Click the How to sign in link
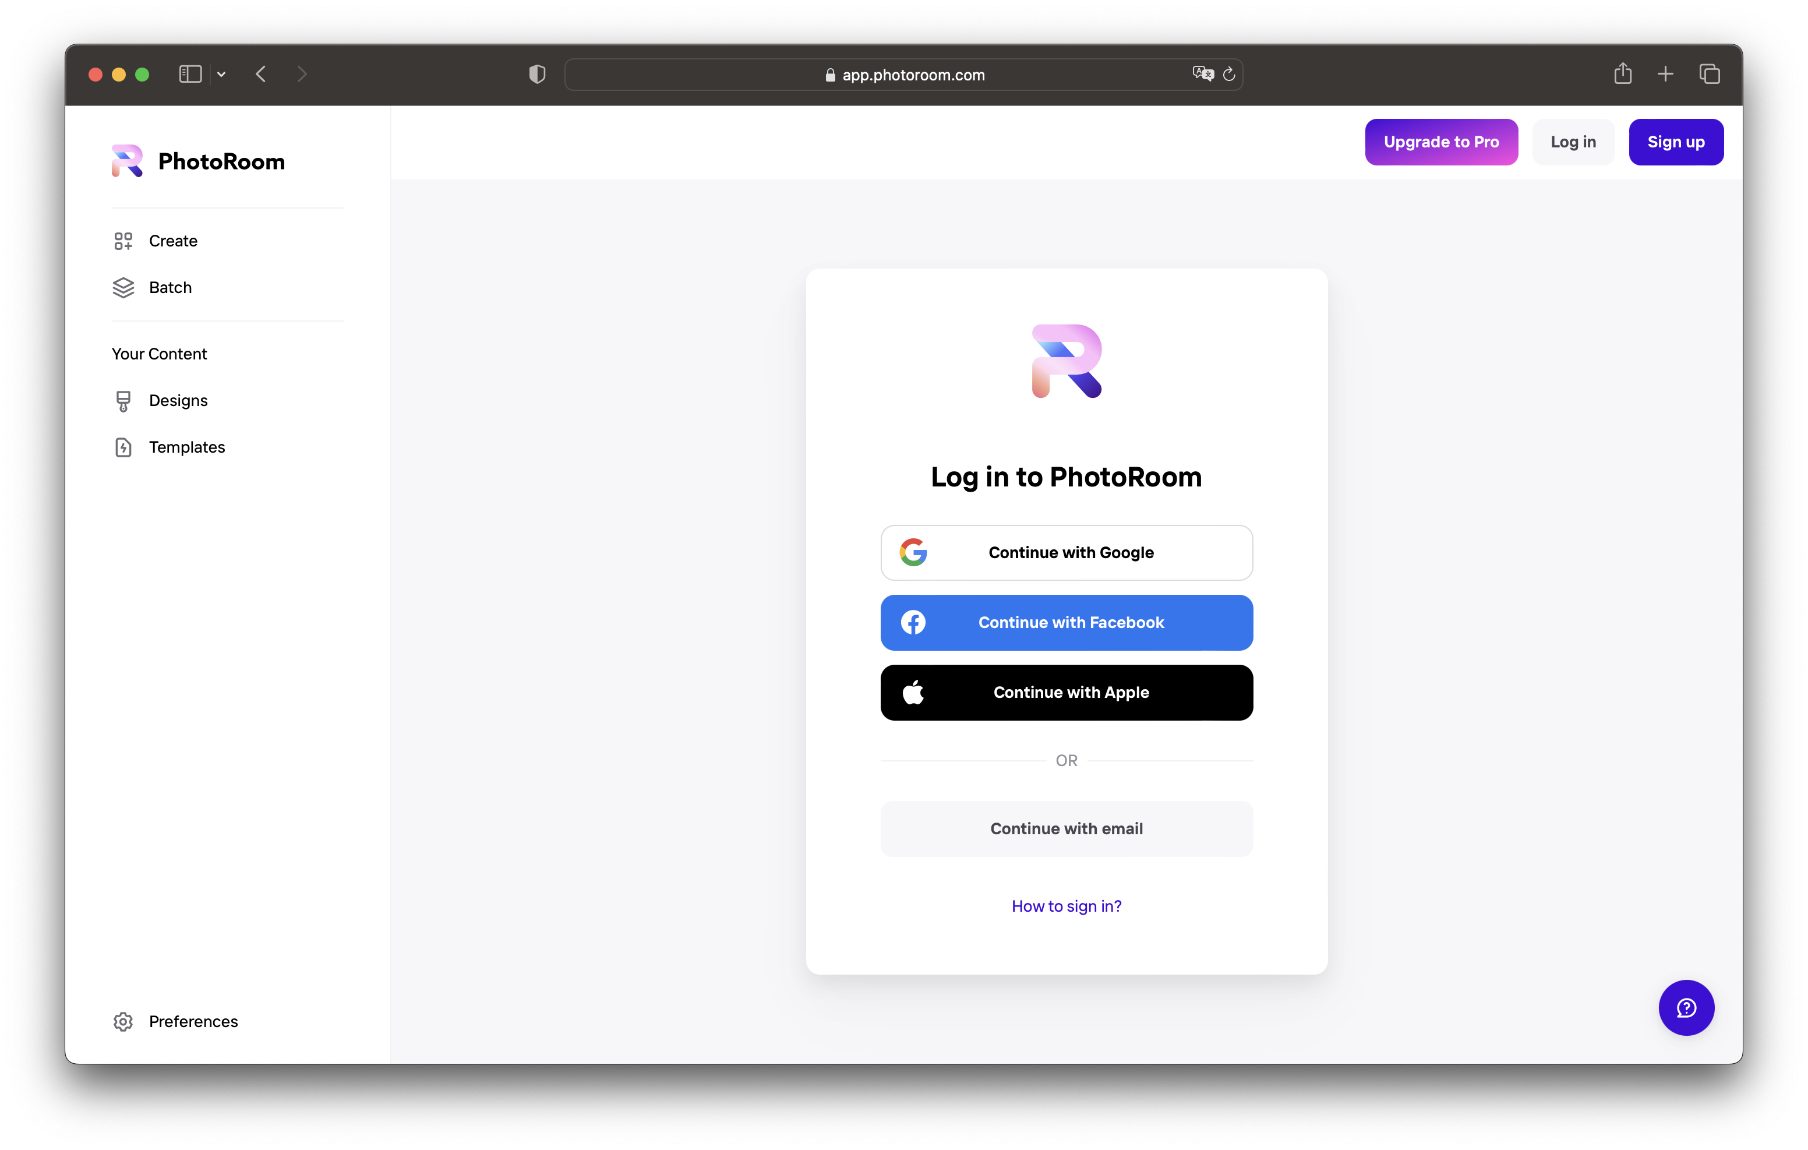 tap(1066, 905)
